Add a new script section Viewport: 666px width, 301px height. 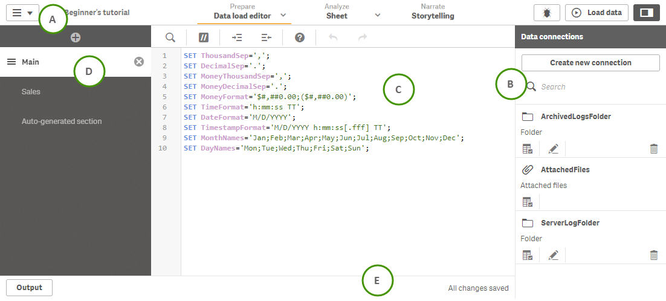pos(75,37)
